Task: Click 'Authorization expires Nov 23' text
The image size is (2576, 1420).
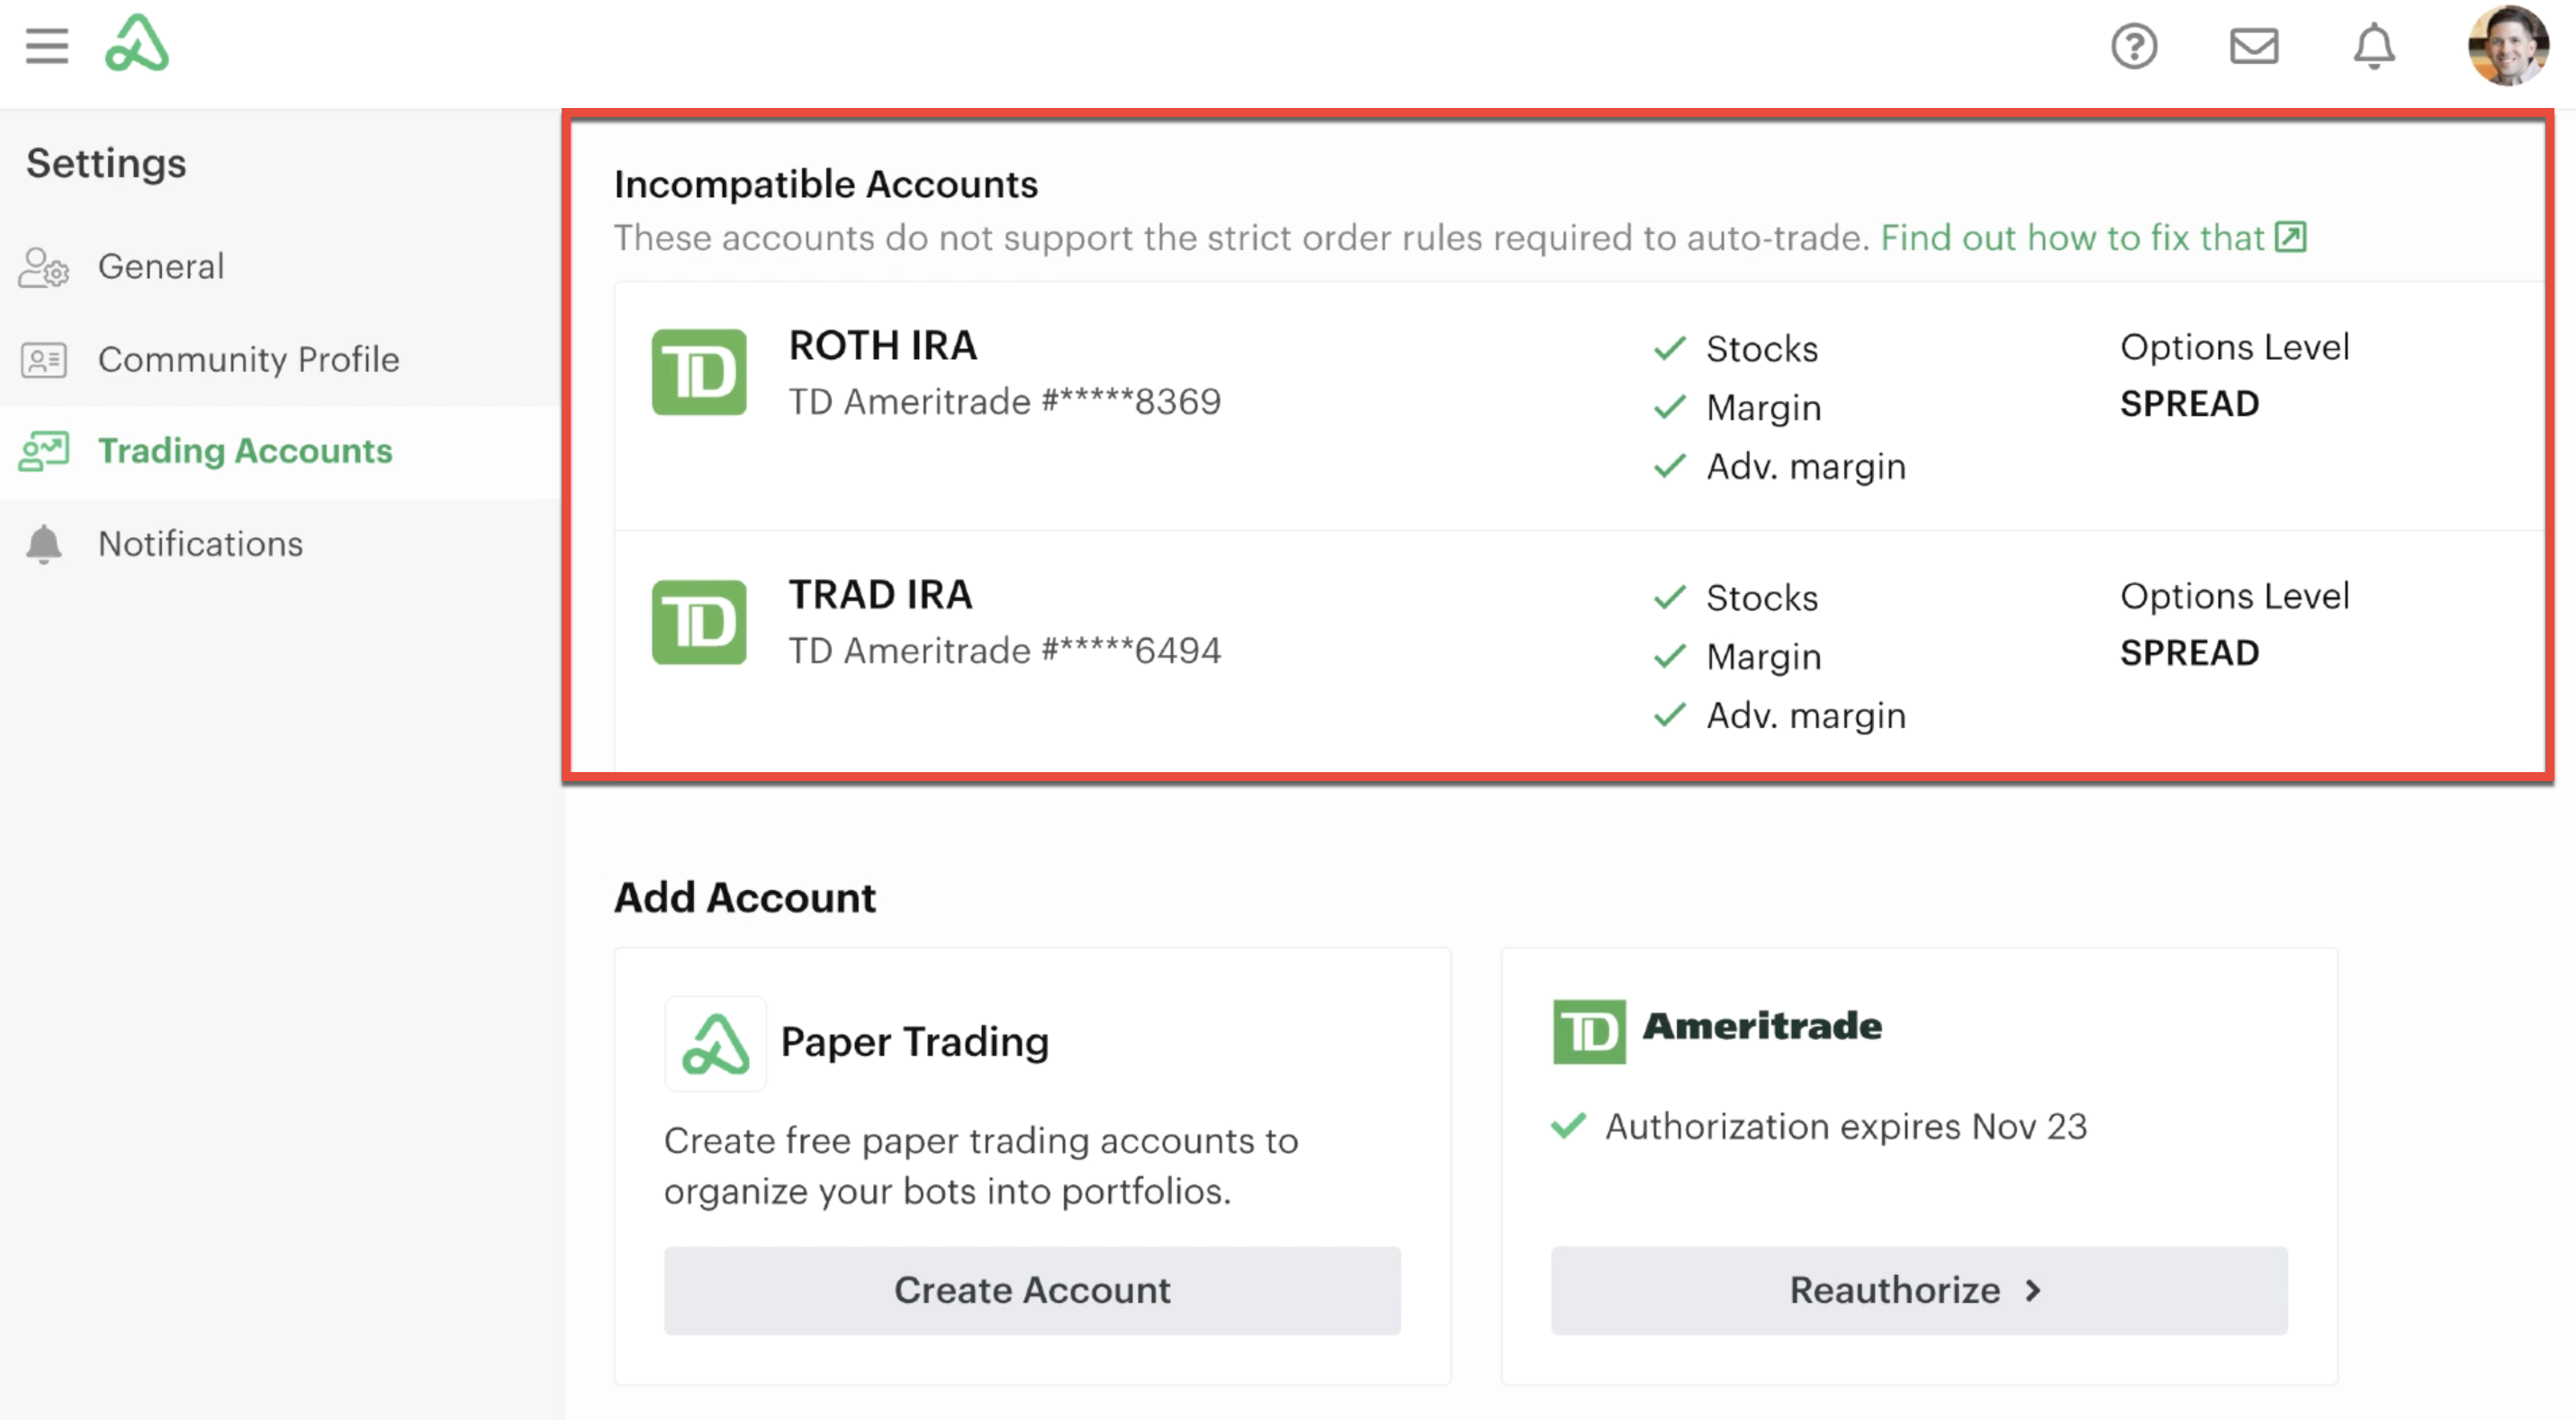Action: coord(1846,1127)
